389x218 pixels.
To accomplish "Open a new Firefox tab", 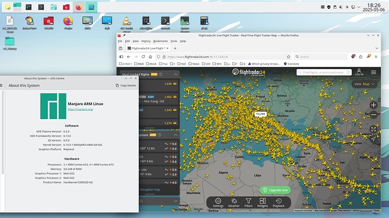I will (x=175, y=48).
